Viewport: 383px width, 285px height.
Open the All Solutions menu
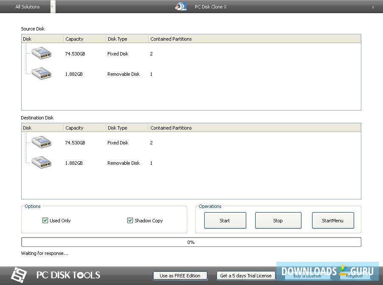27,7
